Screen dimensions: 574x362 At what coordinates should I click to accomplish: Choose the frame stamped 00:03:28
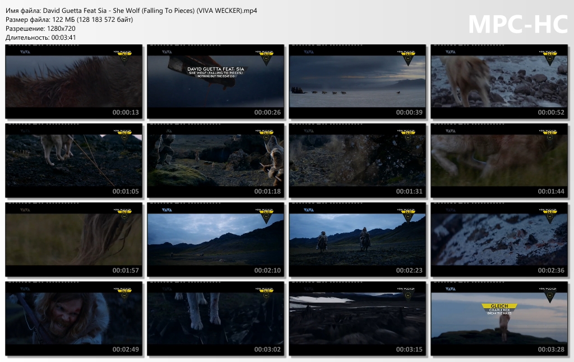(x=499, y=319)
